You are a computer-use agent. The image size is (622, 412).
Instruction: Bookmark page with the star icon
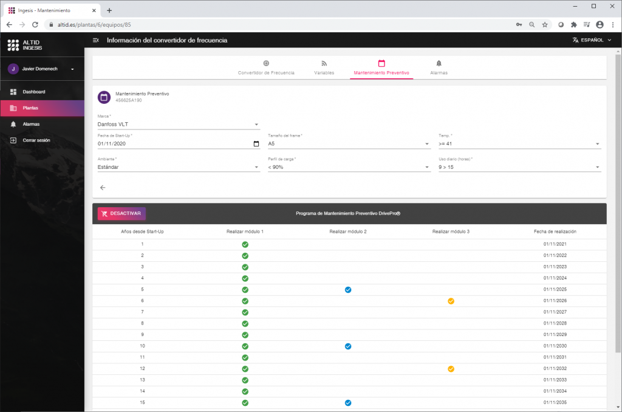[x=545, y=24]
